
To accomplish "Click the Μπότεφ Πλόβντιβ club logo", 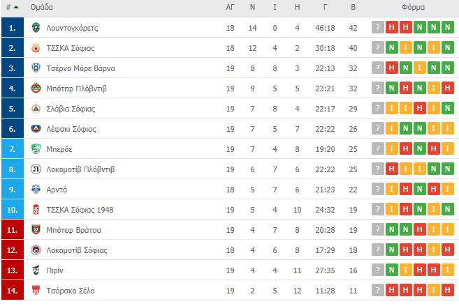I will [x=36, y=89].
